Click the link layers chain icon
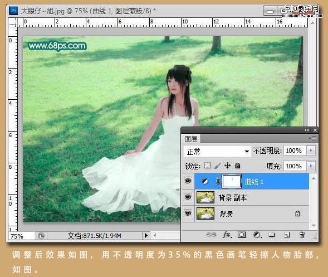Image resolution: width=328 pixels, height=277 pixels. pyautogui.click(x=211, y=235)
